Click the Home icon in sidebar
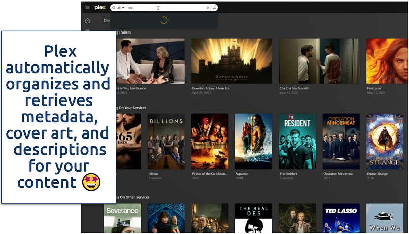The image size is (409, 234). (x=88, y=21)
